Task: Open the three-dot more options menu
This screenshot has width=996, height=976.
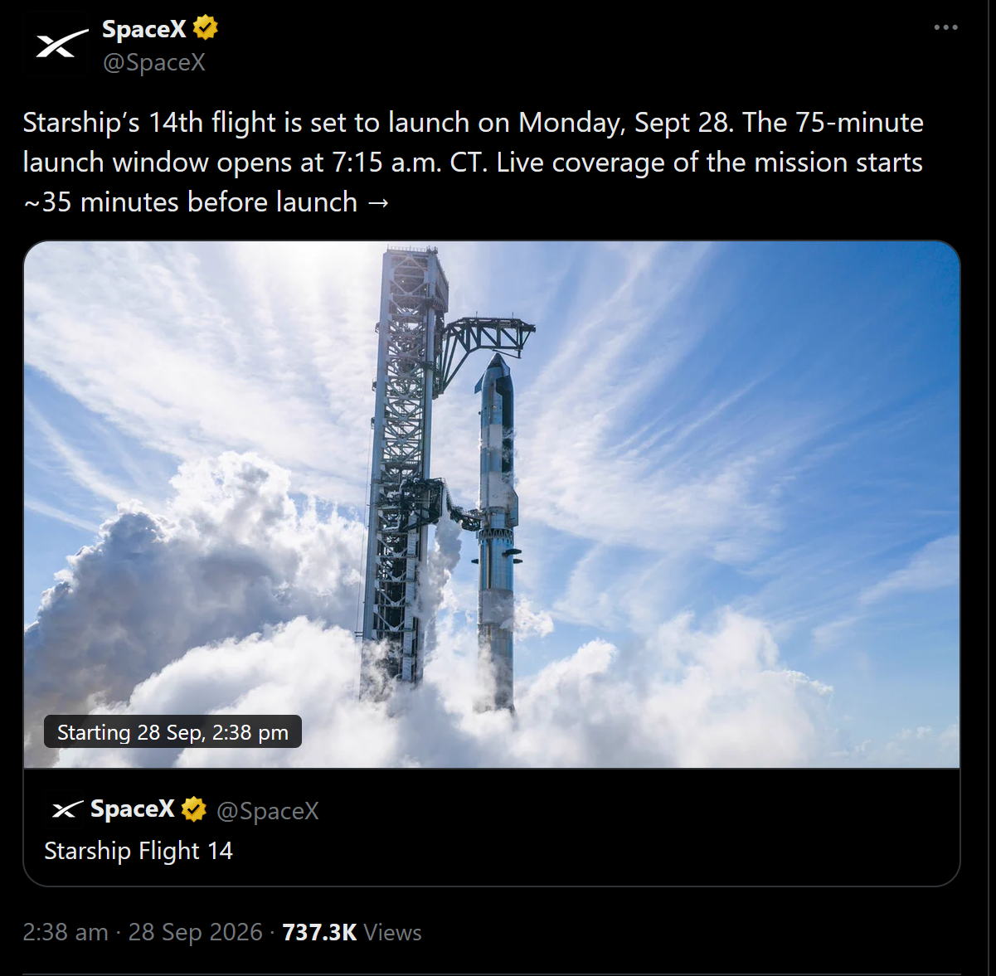Action: coord(945,27)
